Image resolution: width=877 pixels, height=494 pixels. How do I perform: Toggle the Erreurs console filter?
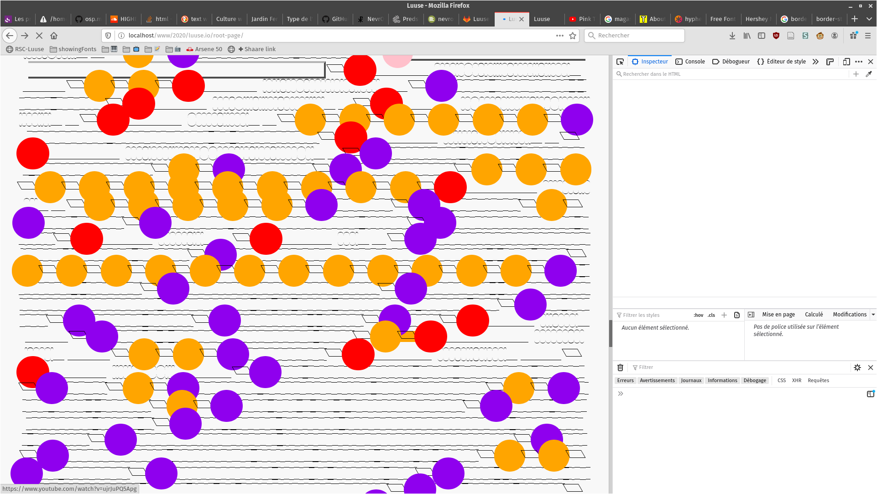[625, 380]
